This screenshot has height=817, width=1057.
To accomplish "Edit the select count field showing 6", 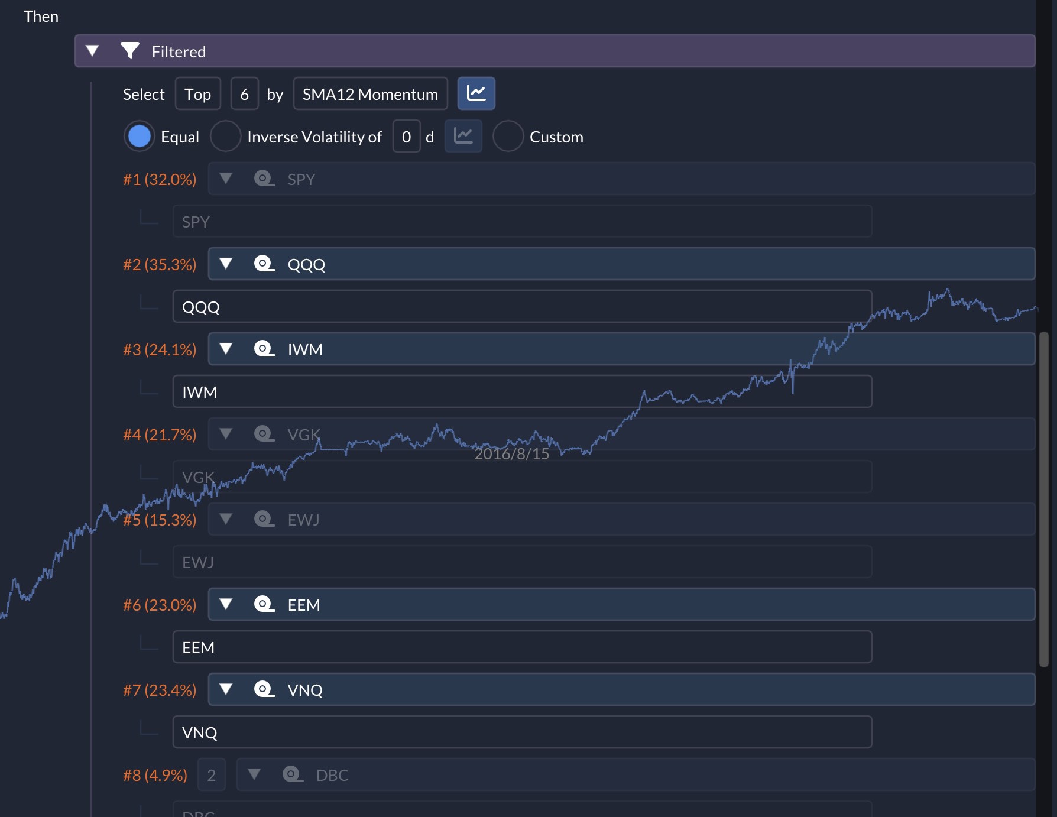I will coord(245,93).
